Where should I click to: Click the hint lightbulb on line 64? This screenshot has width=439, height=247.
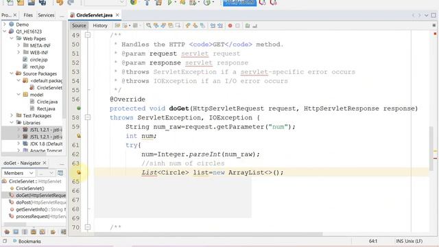point(79,172)
